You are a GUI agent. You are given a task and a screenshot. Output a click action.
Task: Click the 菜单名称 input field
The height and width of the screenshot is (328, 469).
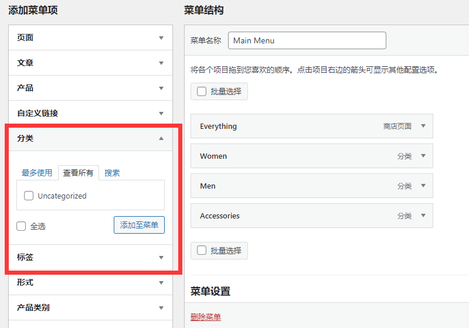pyautogui.click(x=307, y=40)
